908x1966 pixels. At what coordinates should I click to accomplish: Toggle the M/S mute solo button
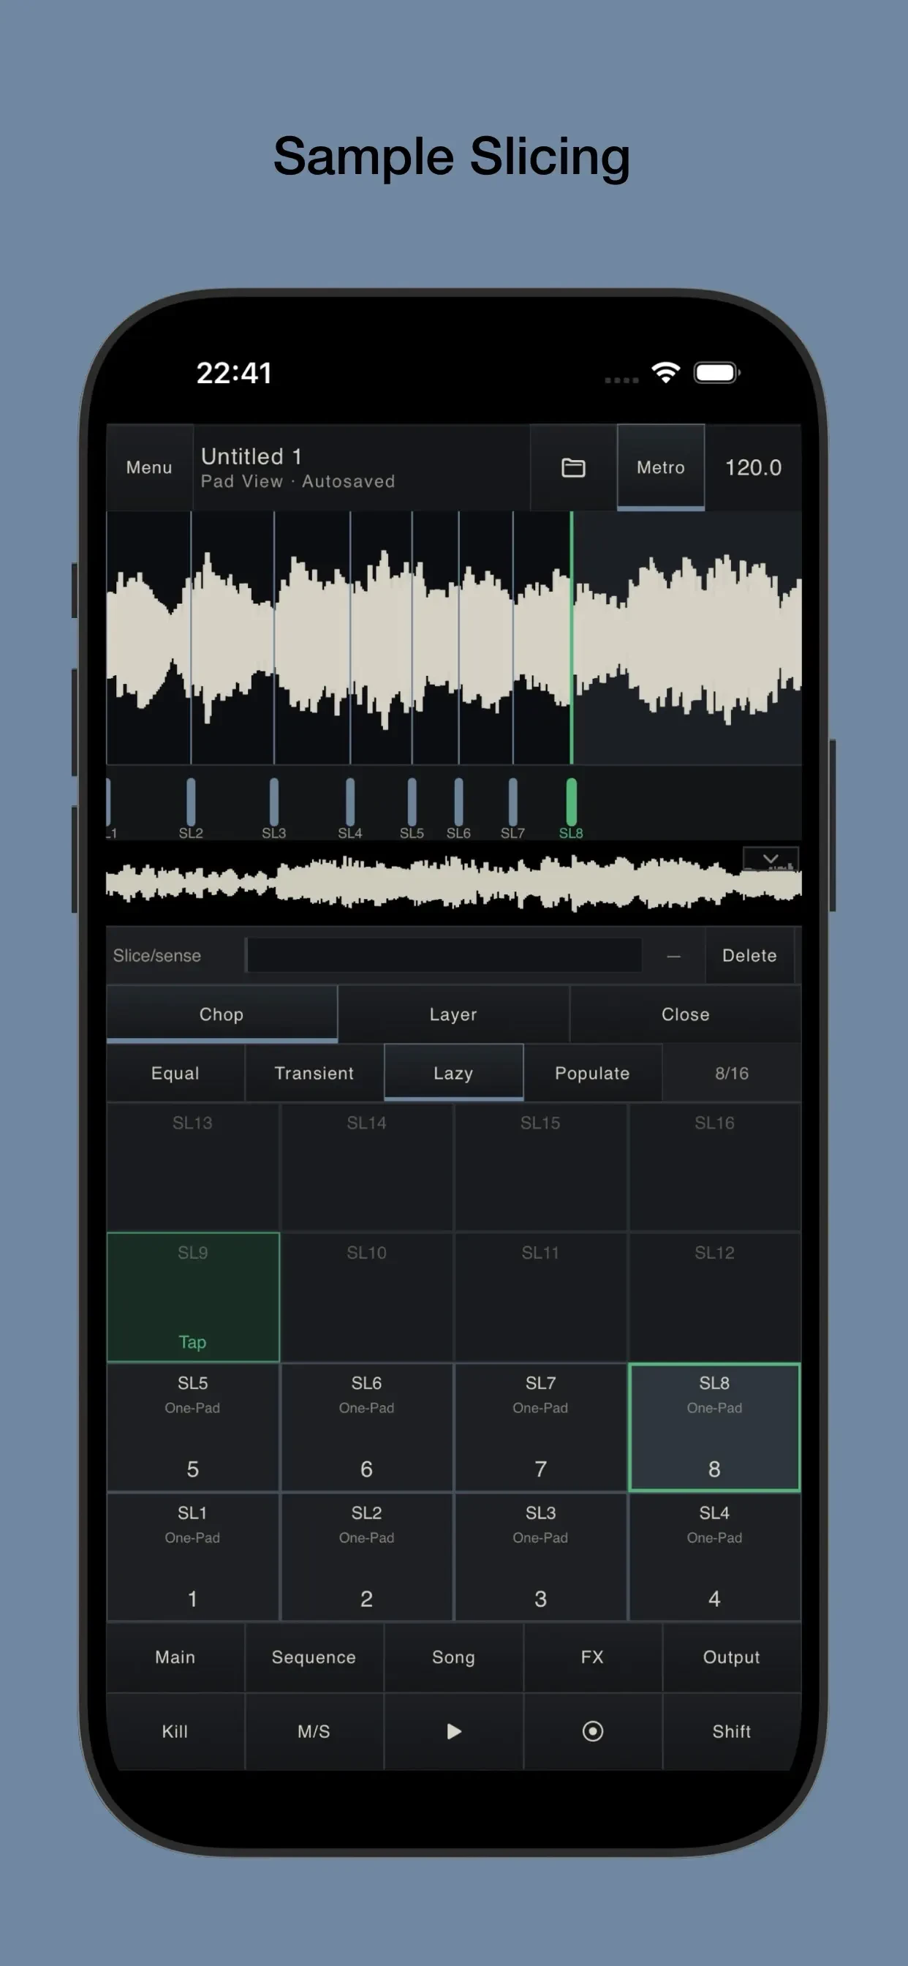click(x=314, y=1731)
